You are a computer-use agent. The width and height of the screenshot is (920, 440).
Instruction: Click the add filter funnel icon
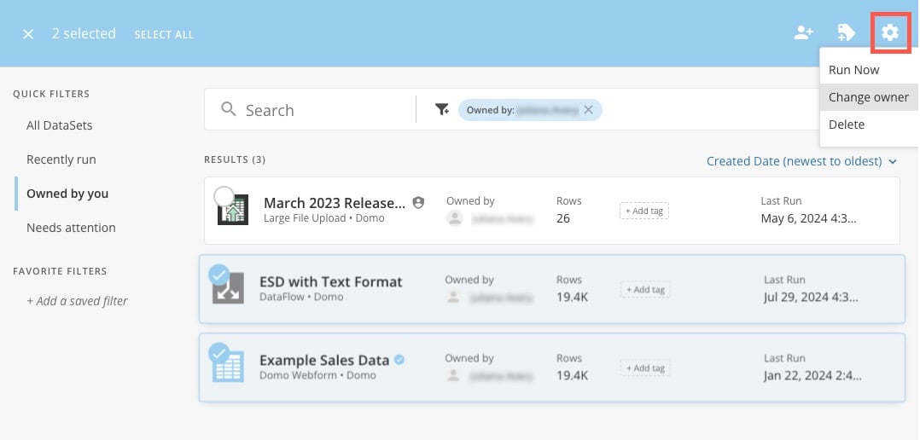442,109
